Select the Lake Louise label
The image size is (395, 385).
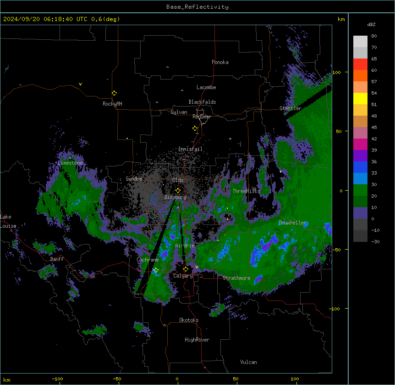coord(8,221)
